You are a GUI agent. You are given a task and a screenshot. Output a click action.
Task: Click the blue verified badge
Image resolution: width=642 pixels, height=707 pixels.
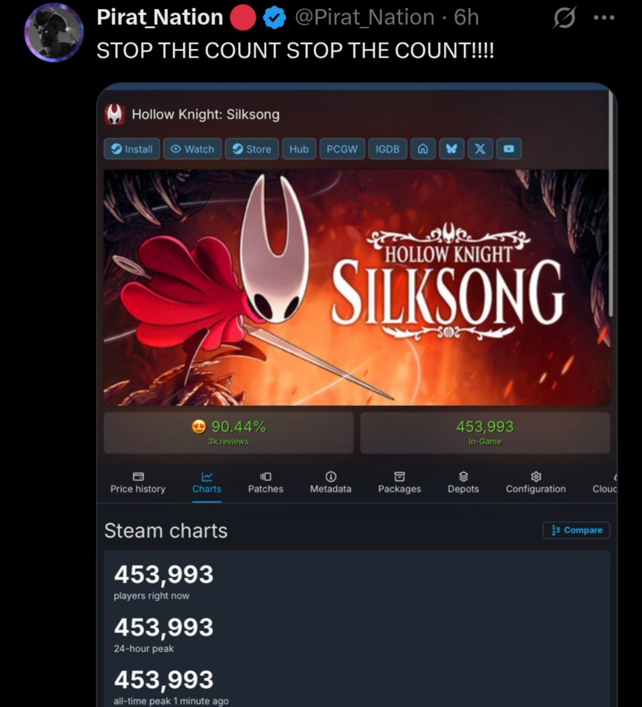(x=274, y=18)
